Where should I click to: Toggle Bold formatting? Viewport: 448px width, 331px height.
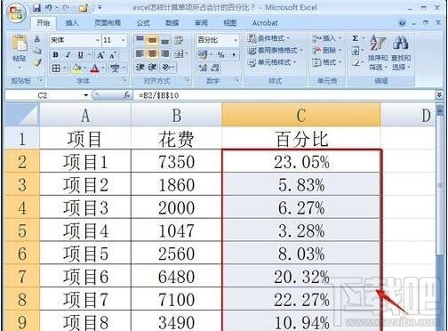(x=55, y=55)
